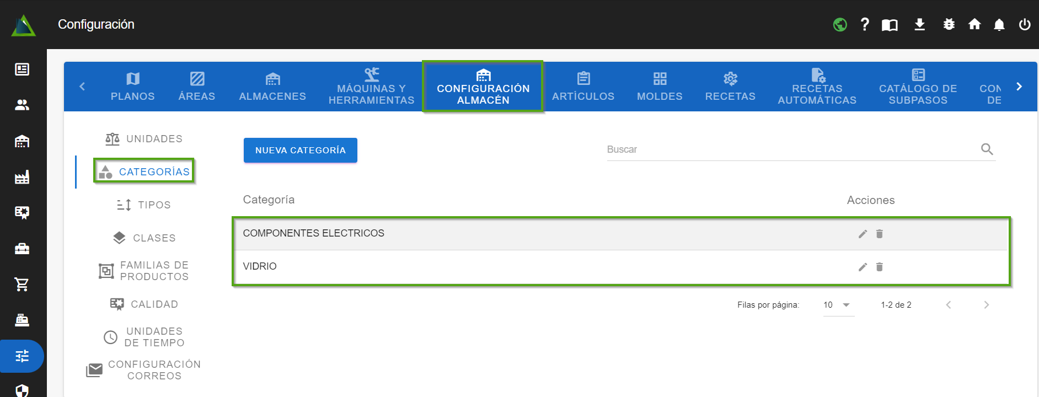The image size is (1039, 397).
Task: Click the edit pencil for COMPONENTES ELECTRICOS
Action: [863, 234]
